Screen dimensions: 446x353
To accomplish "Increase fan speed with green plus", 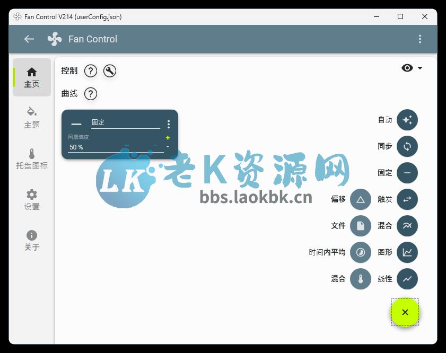I will click(168, 138).
